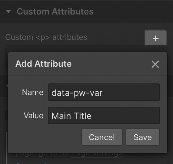Image resolution: width=173 pixels, height=164 pixels.
Task: Add a new custom attribute with plus icon
Action: 156,38
